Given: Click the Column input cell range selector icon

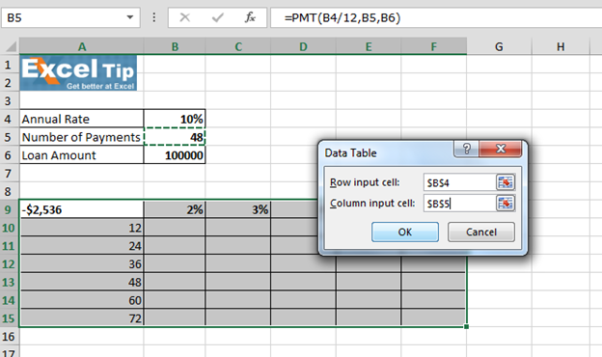Looking at the screenshot, I should (x=506, y=203).
